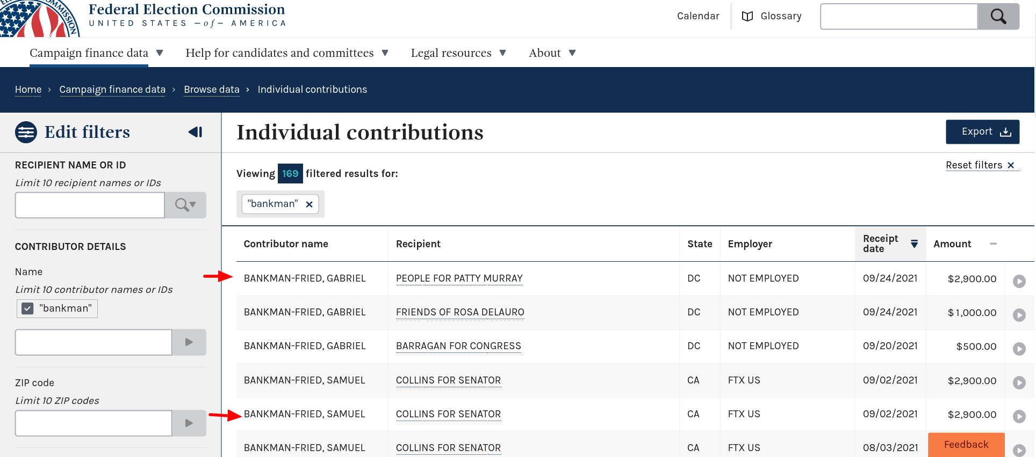
Task: Focus the ZIP code input field
Action: (x=93, y=423)
